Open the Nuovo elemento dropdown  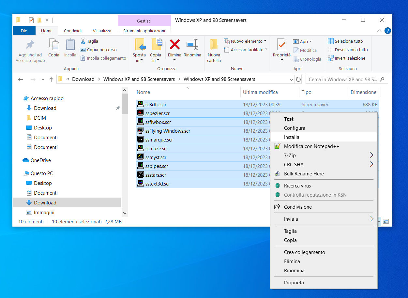[245, 41]
